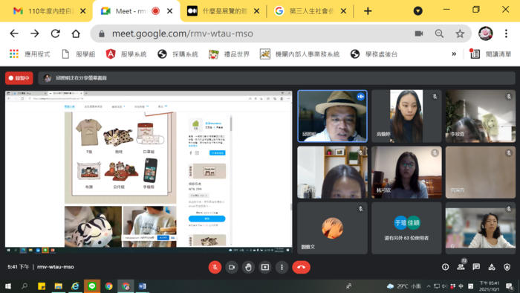Show participants list people icon
The image size is (520, 293).
coord(461,266)
